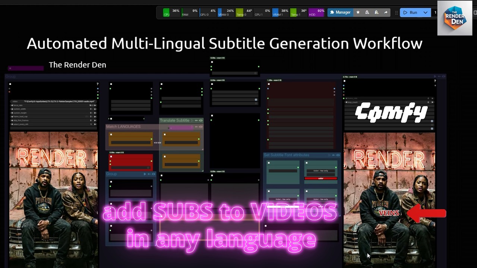Open the ComfyUI Manager

click(x=340, y=12)
